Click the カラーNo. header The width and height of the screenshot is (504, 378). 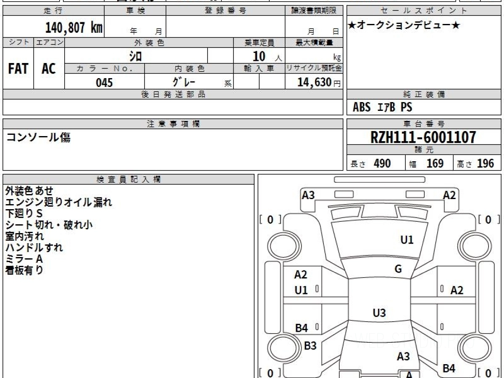coord(105,68)
